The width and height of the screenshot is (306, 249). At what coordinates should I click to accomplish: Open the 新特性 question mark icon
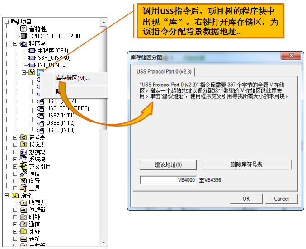24,29
